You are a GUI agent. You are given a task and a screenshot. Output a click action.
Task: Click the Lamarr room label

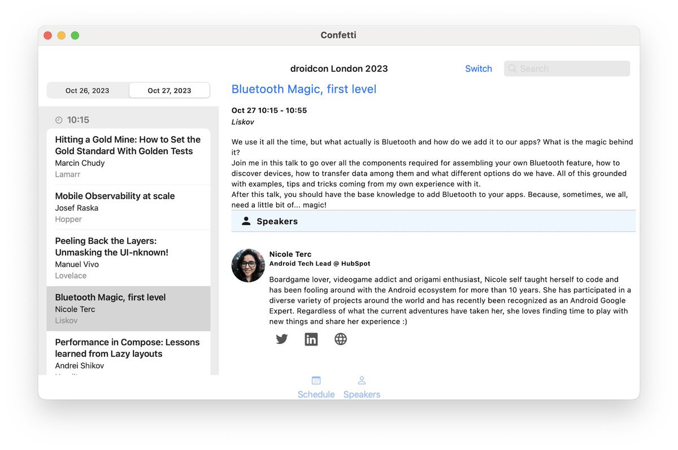click(x=68, y=174)
